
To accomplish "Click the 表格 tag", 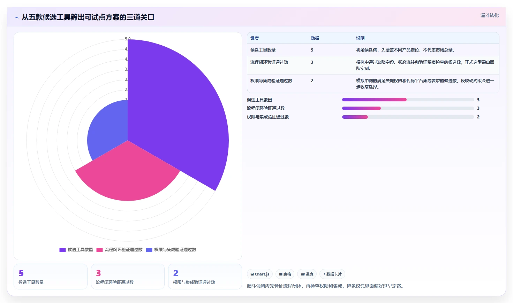I will point(285,274).
